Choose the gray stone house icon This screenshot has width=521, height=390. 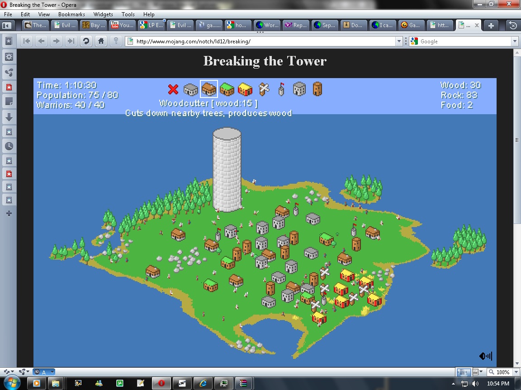pyautogui.click(x=299, y=89)
